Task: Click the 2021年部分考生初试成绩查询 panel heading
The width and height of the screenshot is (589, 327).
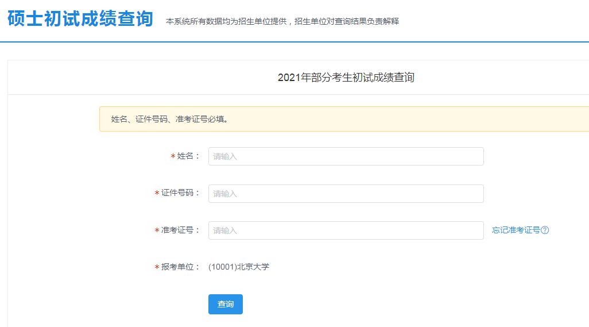Action: [x=346, y=78]
